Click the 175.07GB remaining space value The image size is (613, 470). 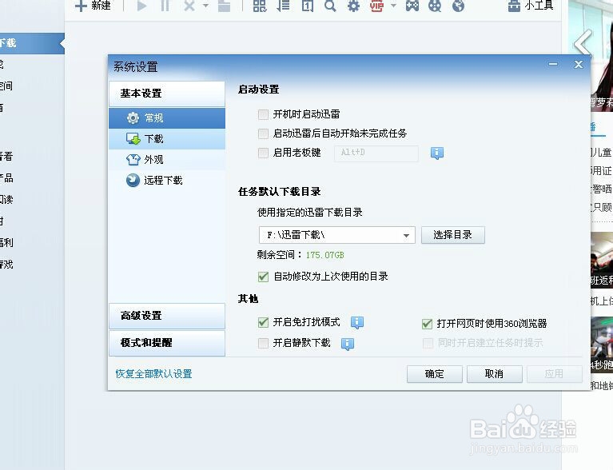click(324, 255)
